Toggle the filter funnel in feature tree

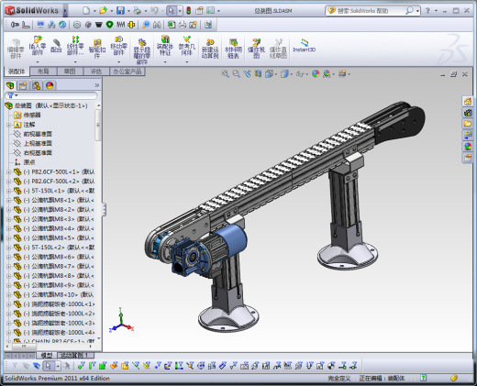[11, 95]
